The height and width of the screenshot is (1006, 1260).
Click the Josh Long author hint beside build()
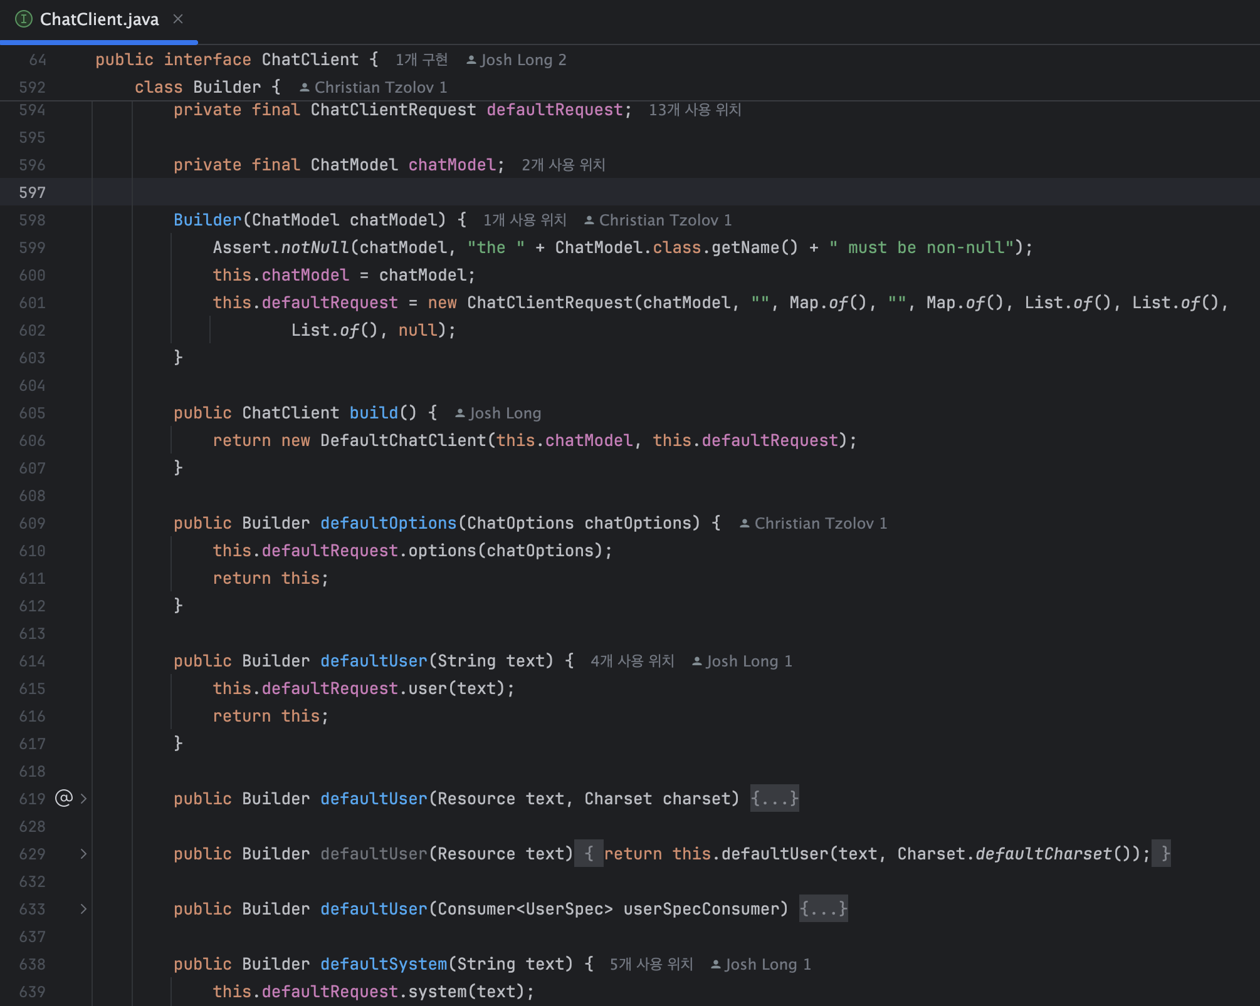(498, 413)
